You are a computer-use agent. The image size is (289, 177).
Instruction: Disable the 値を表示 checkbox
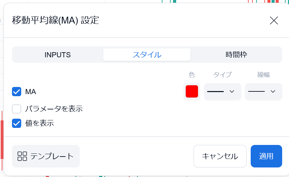click(17, 123)
